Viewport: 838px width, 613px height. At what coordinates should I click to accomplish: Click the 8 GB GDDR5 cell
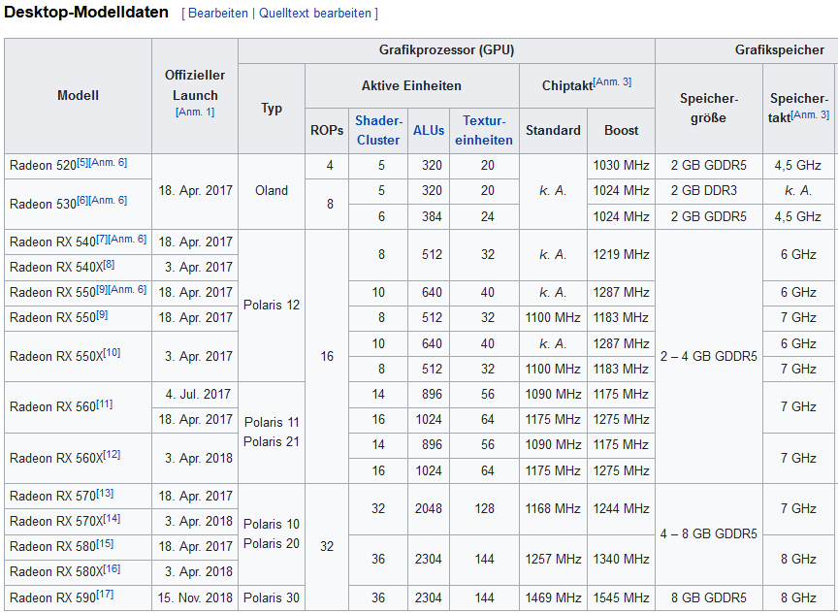(709, 597)
